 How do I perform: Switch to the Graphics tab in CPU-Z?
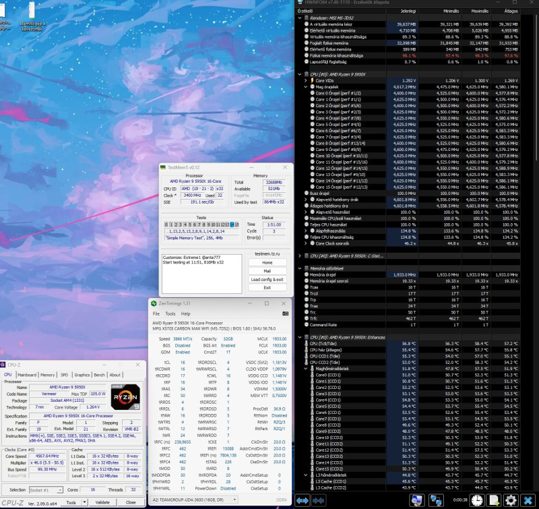click(x=82, y=375)
